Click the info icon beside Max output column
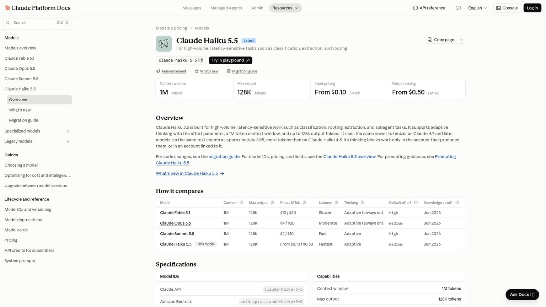Image resolution: width=546 pixels, height=307 pixels. pos(273,203)
